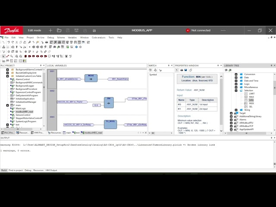Switch to the Resourc... project tab
Viewport: 276px width, 207px height.
click(x=23, y=133)
